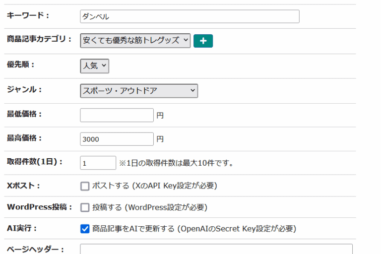
Task: Select the 取得件数(1日) number field
Action: click(98, 163)
